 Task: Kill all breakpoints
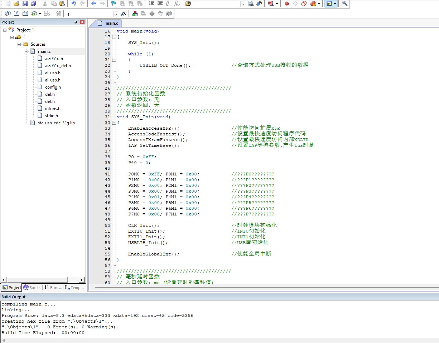point(313,4)
